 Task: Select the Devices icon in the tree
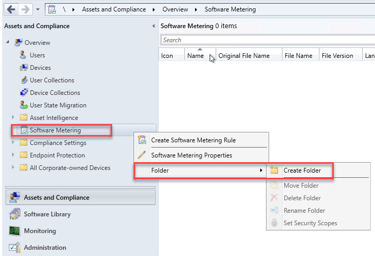click(23, 68)
